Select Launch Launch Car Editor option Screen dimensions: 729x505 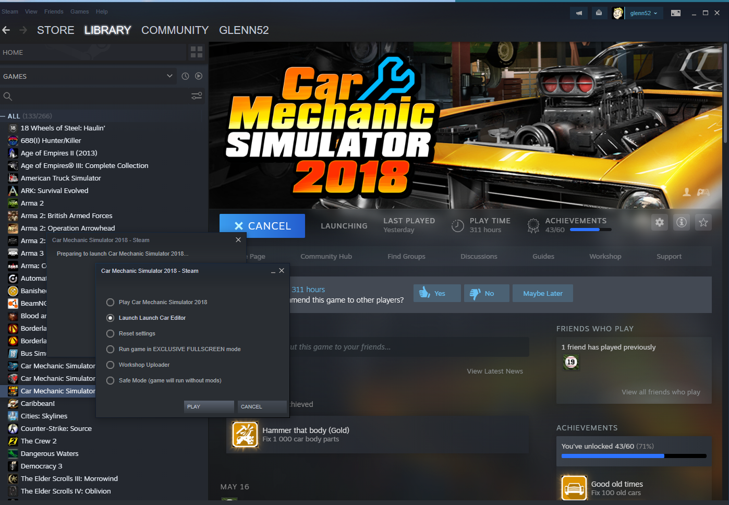tap(146, 318)
